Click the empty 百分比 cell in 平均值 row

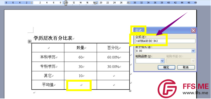(113, 85)
